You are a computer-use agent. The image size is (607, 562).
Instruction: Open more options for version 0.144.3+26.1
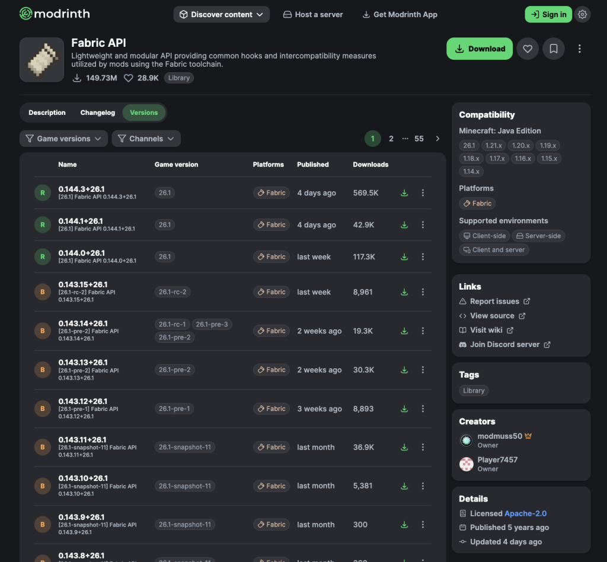(423, 192)
